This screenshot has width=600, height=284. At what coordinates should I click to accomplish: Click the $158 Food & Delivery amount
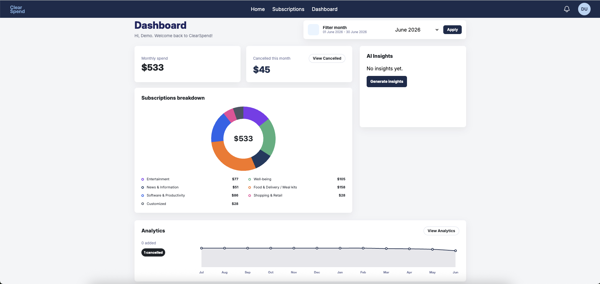tap(341, 187)
